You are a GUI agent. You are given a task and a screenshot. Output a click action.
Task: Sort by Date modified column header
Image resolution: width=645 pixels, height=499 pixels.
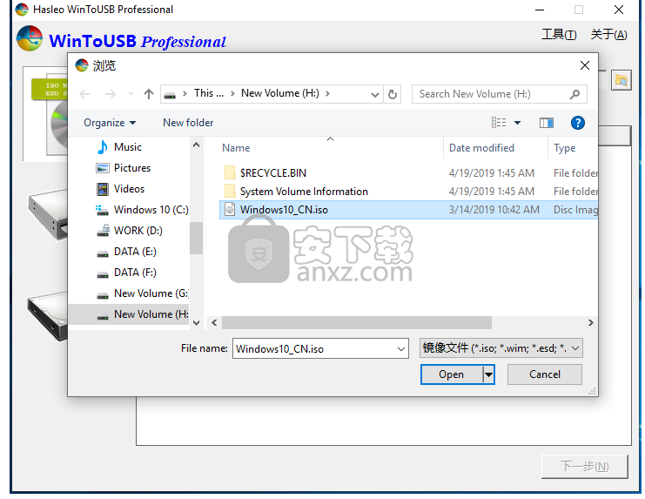(x=481, y=148)
